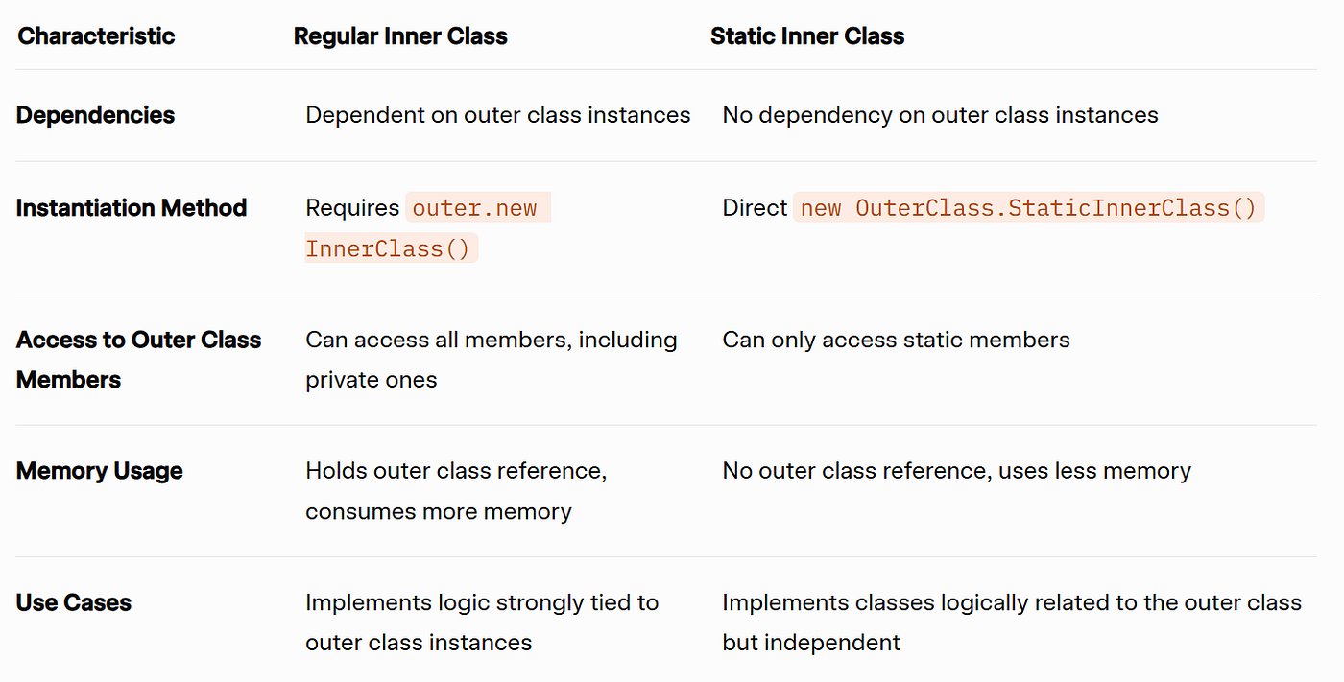The width and height of the screenshot is (1344, 682).
Task: Click 'Implements classes logically related' cell text
Action: (x=1012, y=623)
